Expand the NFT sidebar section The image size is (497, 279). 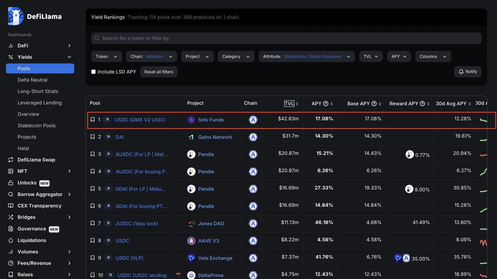pos(69,171)
